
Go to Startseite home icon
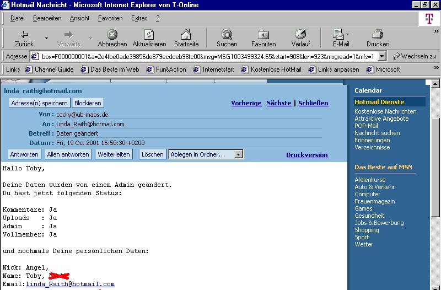tap(186, 35)
